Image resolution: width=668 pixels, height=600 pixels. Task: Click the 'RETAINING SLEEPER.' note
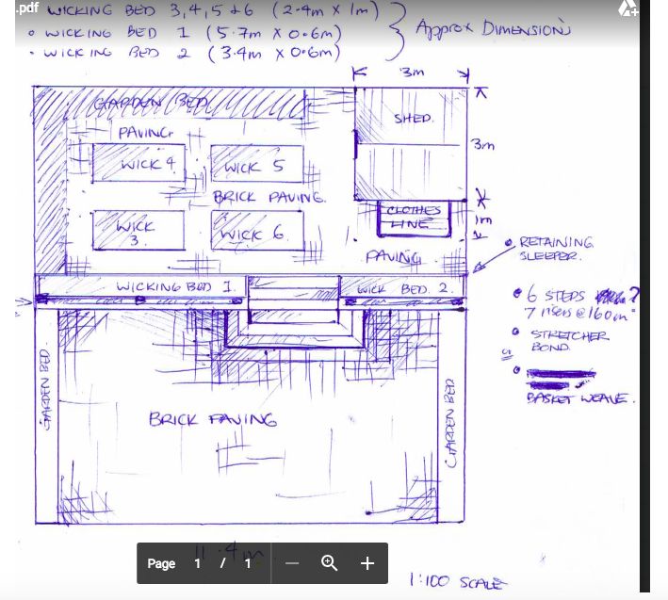tap(555, 249)
